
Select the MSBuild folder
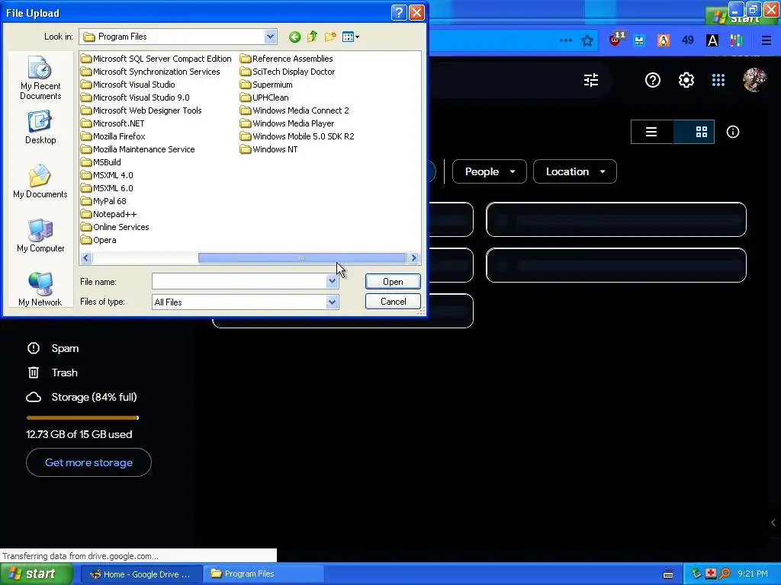[x=101, y=162]
